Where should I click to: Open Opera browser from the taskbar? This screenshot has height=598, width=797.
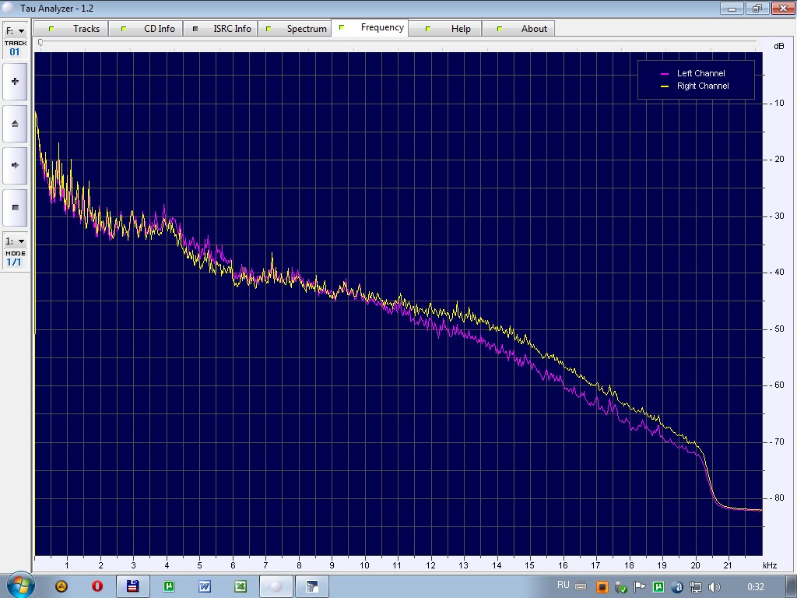tap(97, 586)
